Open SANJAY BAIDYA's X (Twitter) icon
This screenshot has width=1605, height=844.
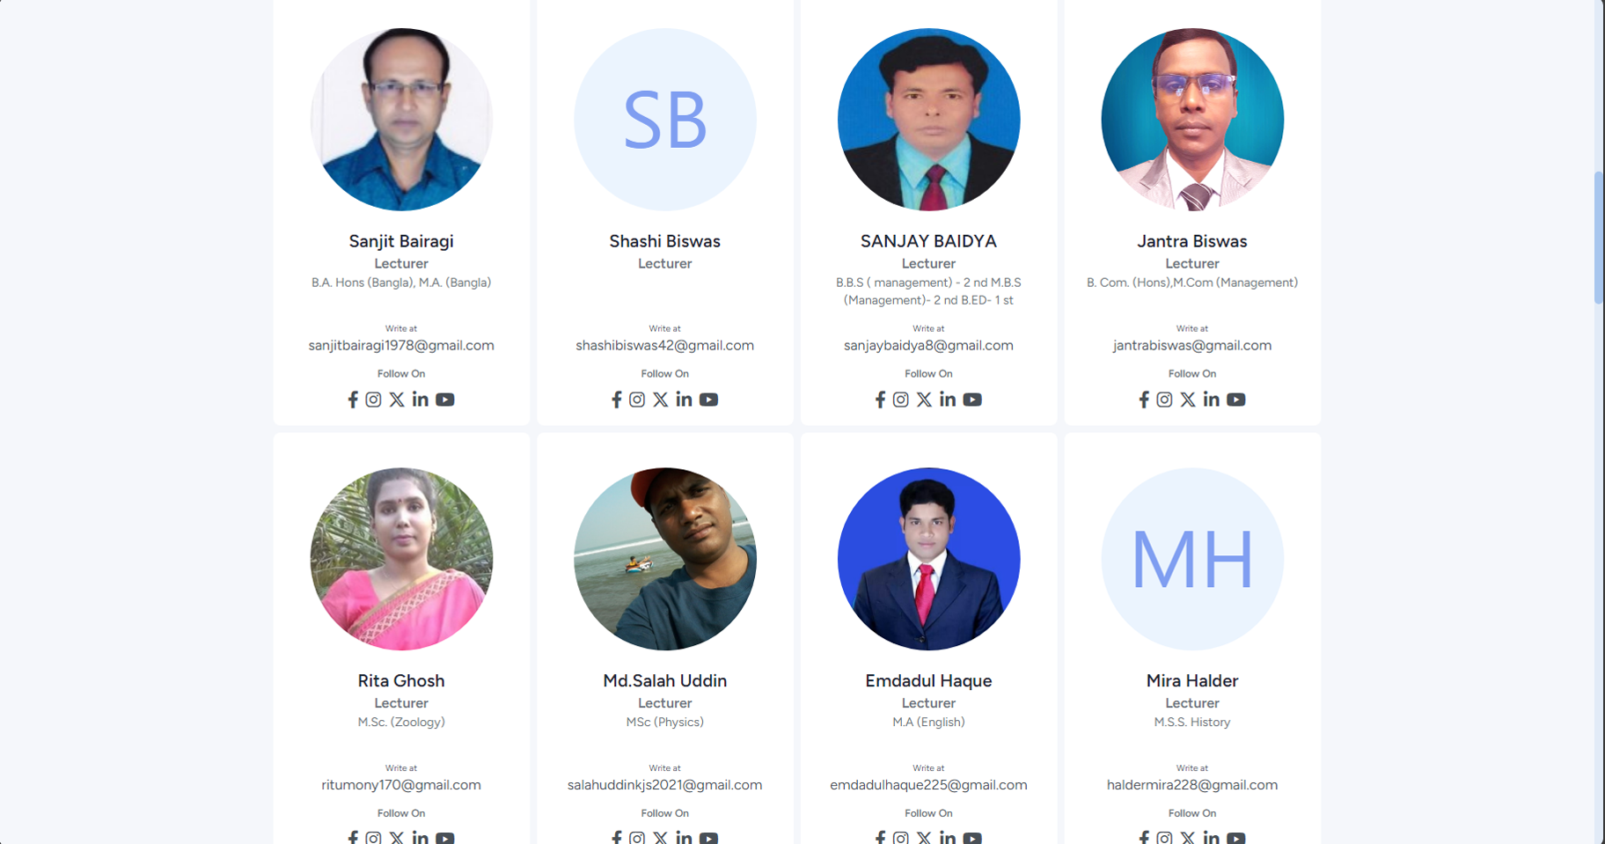(x=924, y=400)
